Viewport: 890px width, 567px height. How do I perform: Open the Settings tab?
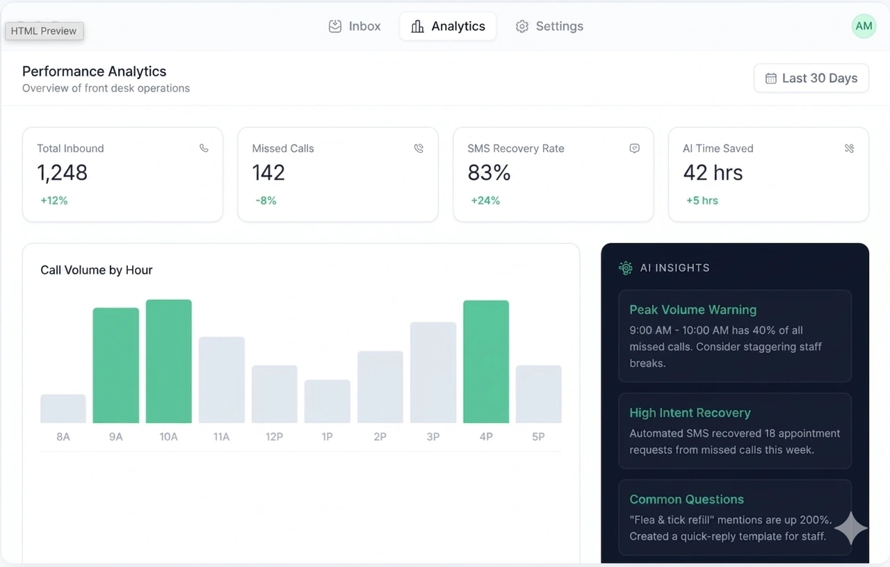coord(549,26)
